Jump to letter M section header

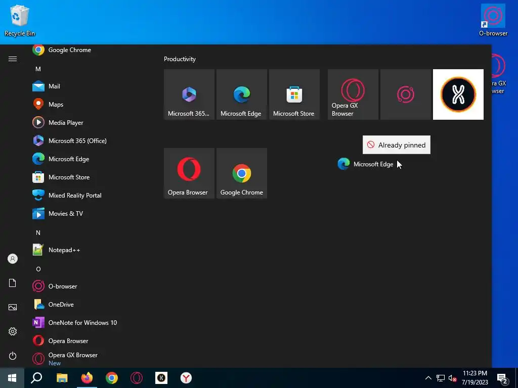pos(38,69)
